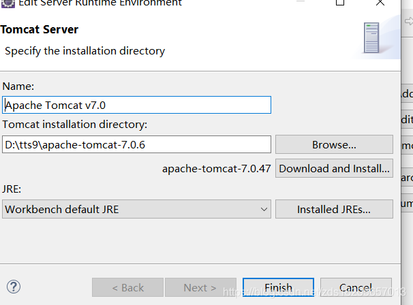Click the Tomcat Server heading

pyautogui.click(x=40, y=29)
